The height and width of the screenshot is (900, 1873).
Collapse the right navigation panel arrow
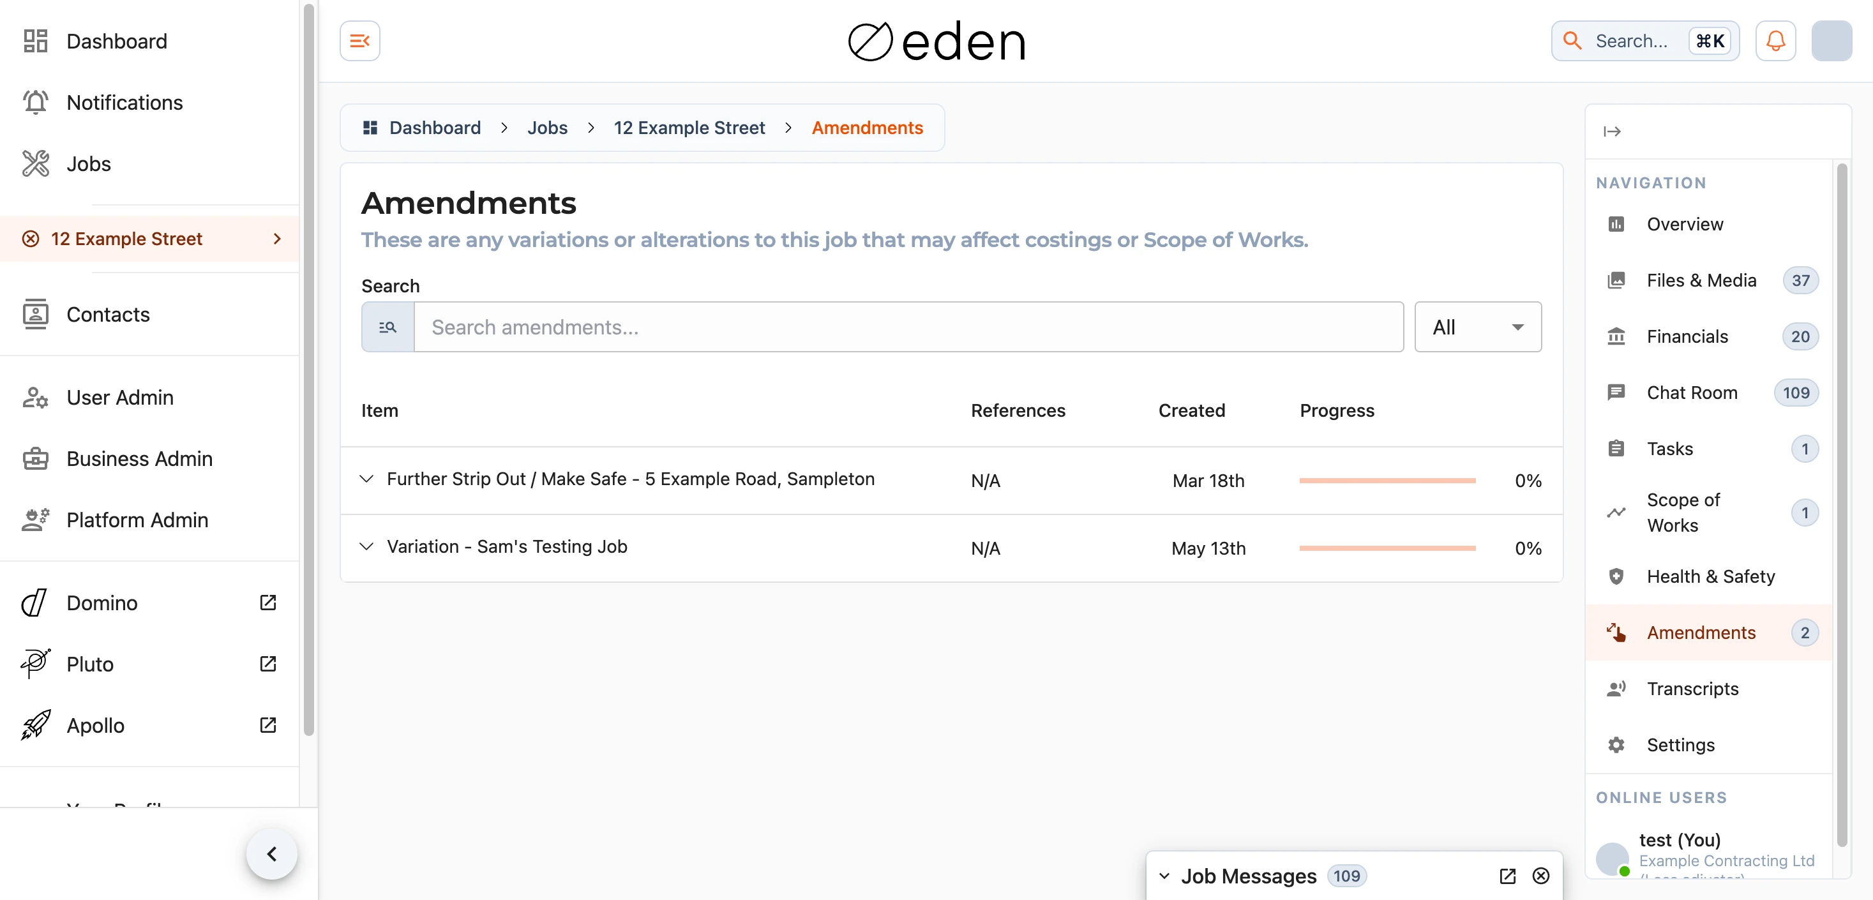point(1611,131)
